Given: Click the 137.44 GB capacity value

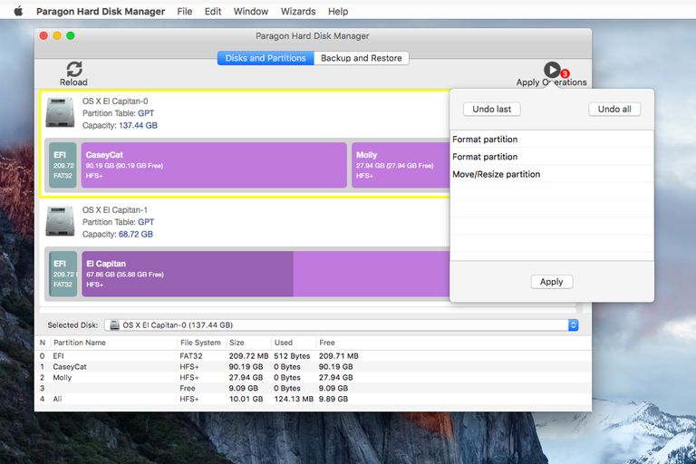Looking at the screenshot, I should [138, 125].
